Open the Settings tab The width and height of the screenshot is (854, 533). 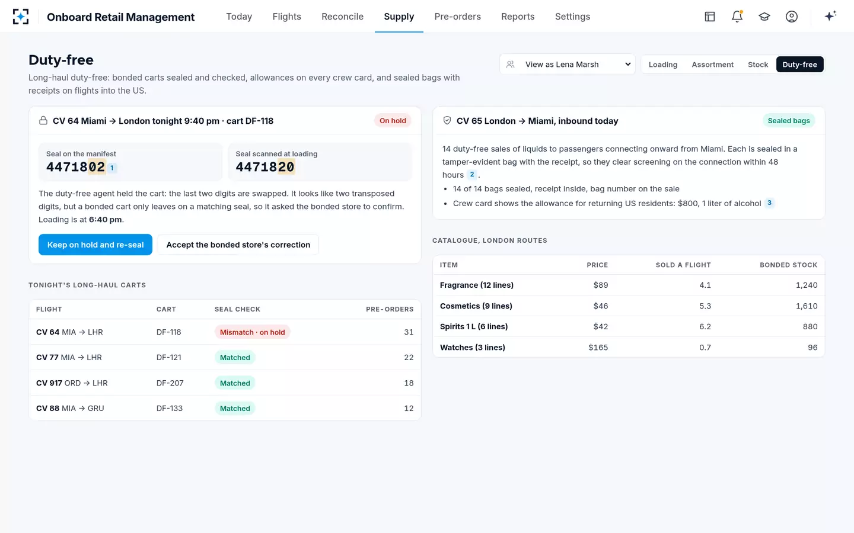(x=573, y=17)
